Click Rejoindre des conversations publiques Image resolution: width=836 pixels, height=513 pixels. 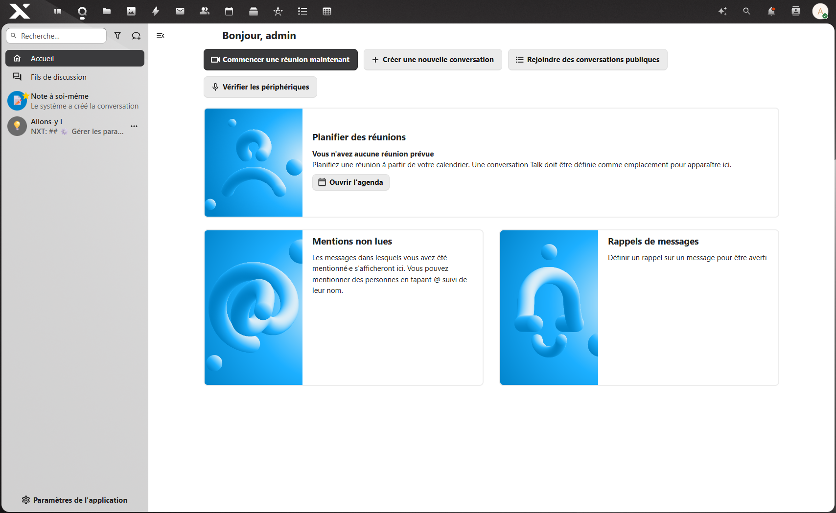point(587,60)
